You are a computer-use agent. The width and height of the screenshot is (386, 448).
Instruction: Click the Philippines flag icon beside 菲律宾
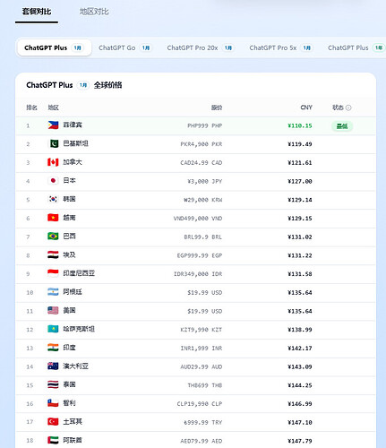53,125
